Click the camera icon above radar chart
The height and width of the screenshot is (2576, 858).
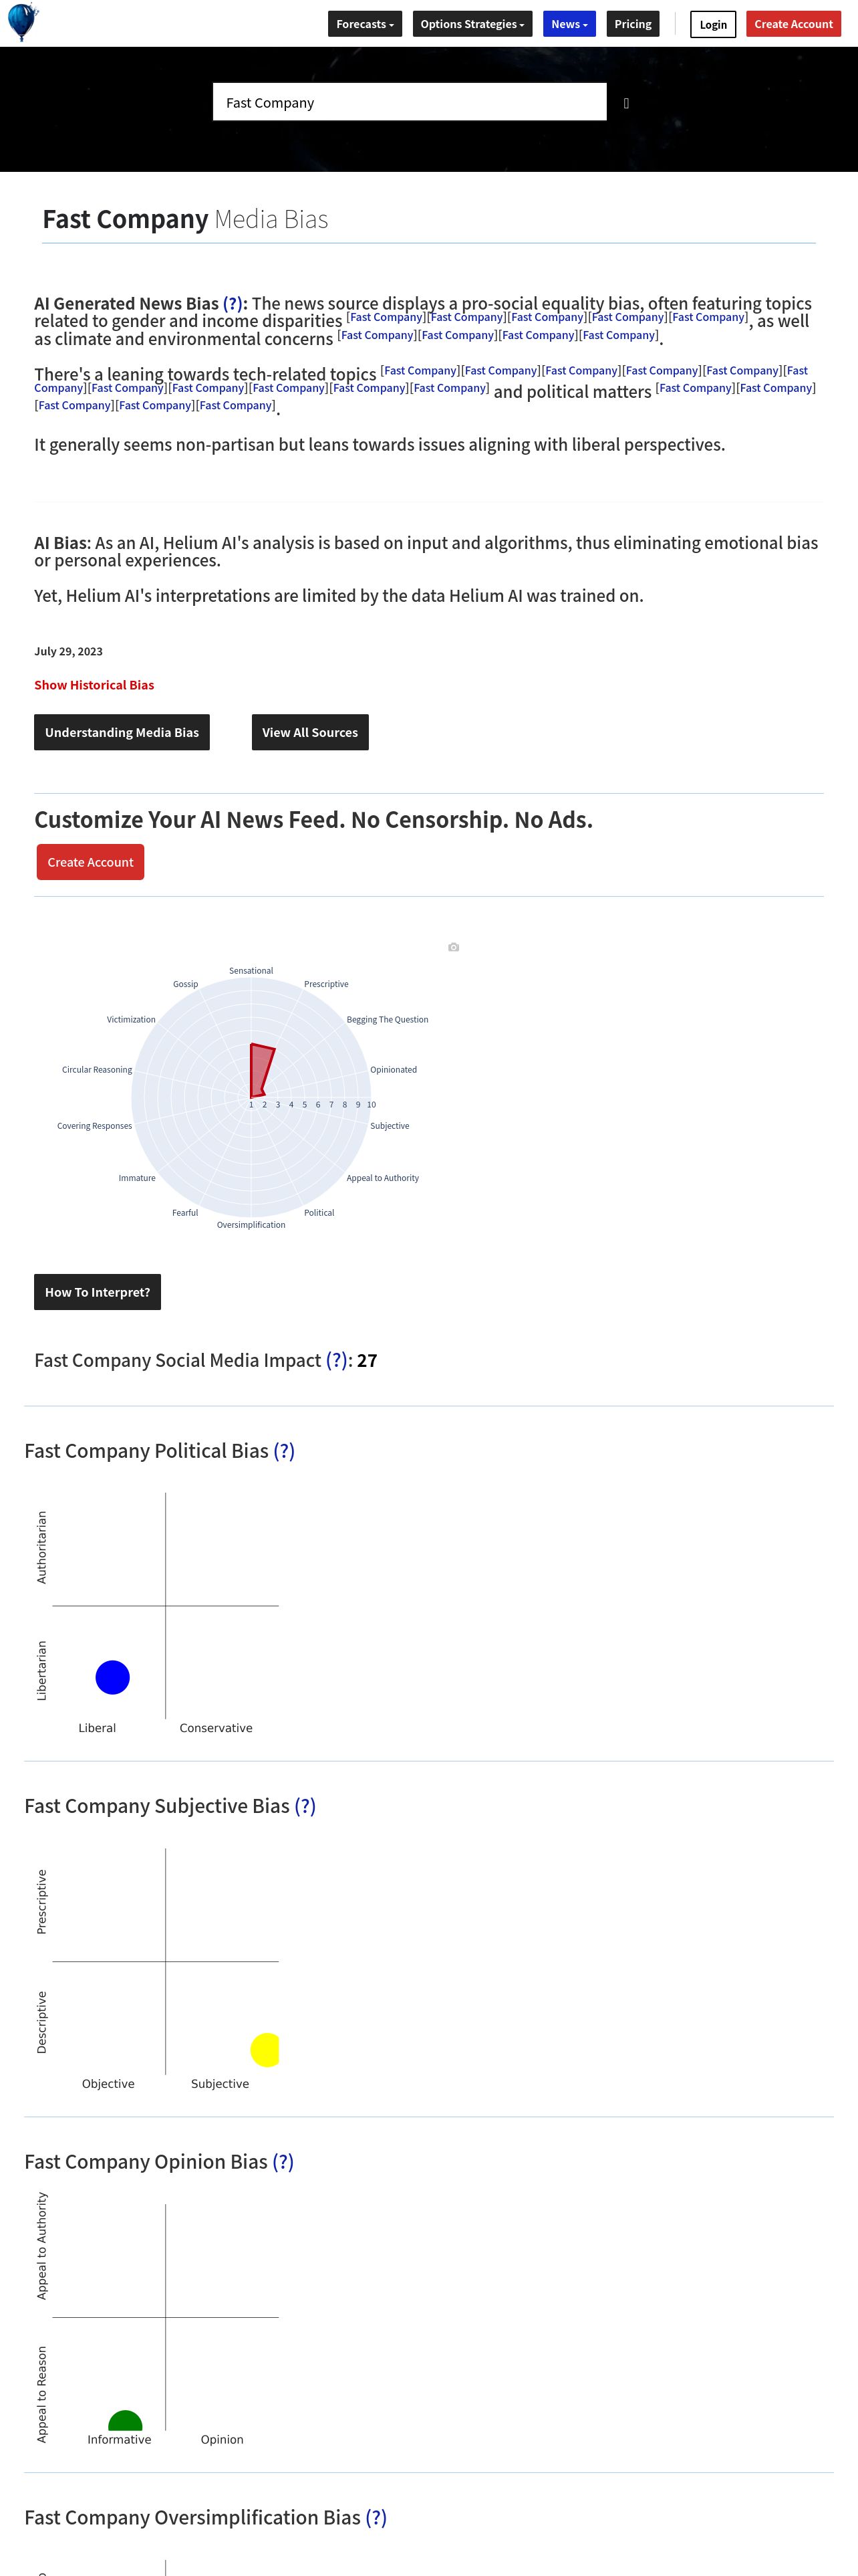454,947
